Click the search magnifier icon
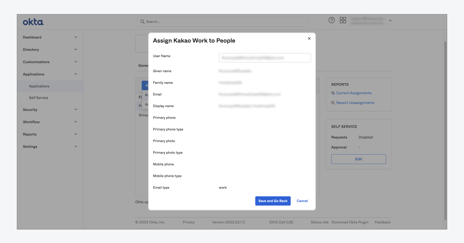 tap(143, 22)
